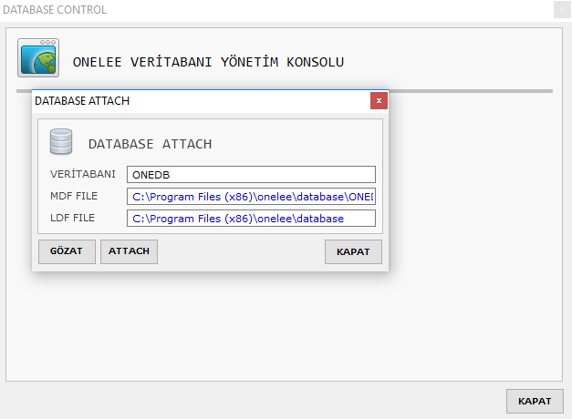Select the LDF FILE path field

251,219
